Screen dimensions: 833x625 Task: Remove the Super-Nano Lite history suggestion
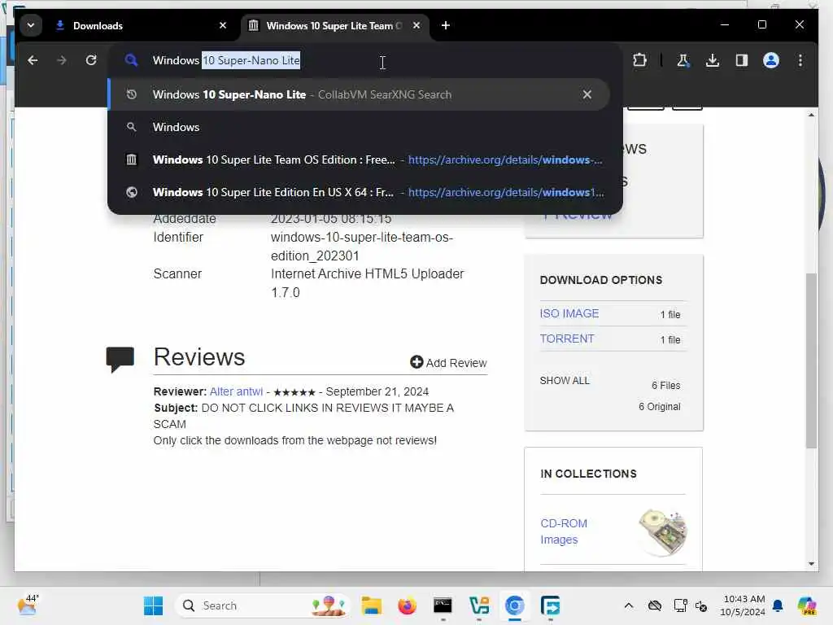pos(587,94)
